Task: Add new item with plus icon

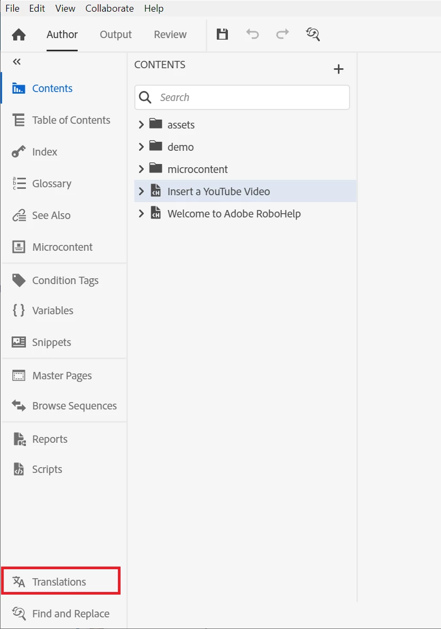Action: pyautogui.click(x=338, y=69)
